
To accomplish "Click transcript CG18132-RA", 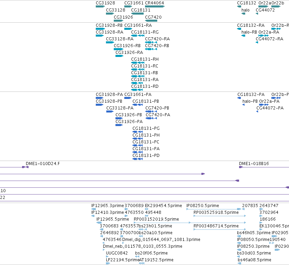I will [x=239, y=29].
